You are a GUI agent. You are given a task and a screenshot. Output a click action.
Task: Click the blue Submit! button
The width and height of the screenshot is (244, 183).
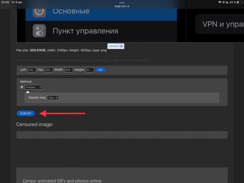tap(26, 113)
